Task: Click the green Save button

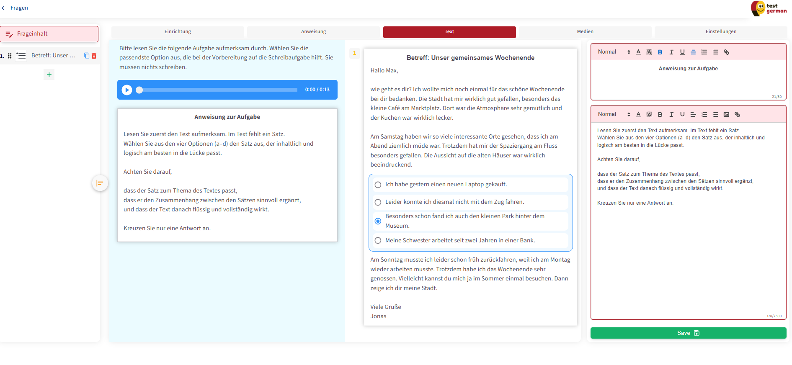Action: pyautogui.click(x=688, y=333)
